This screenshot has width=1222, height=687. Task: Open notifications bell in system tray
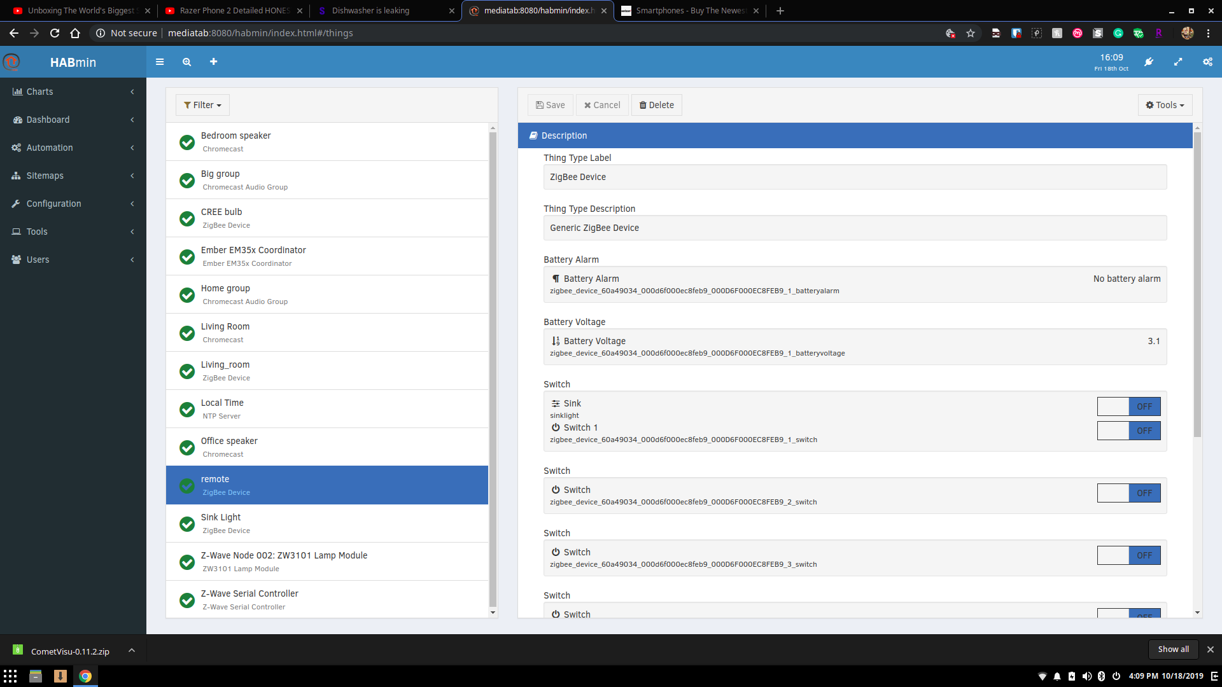(1057, 676)
